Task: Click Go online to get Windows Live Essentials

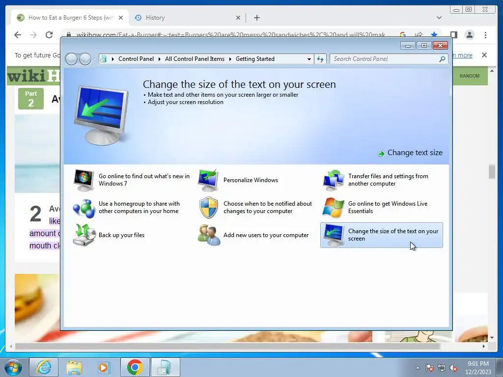Action: (x=388, y=208)
